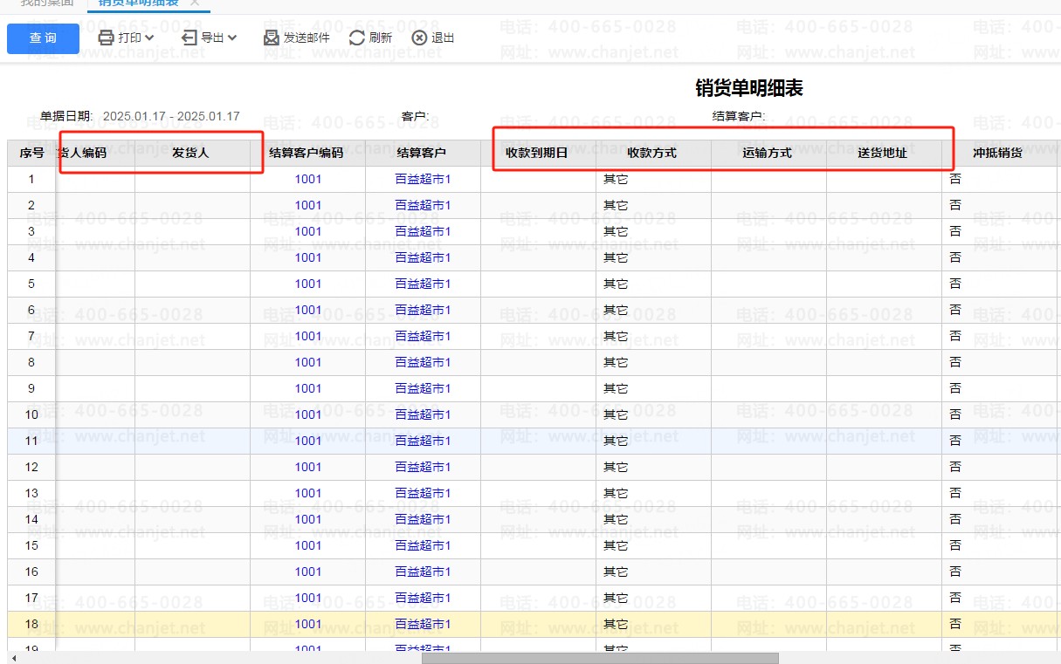Screen dimensions: 1061x664
Task: Open customer code 1001 in row 1
Action: tap(307, 179)
